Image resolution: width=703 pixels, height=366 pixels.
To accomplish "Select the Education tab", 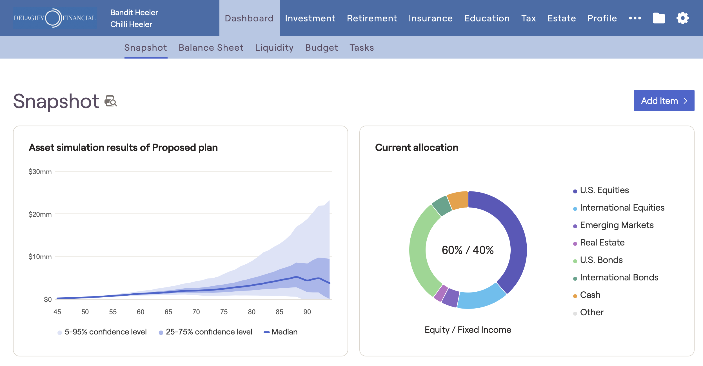I will click(487, 18).
